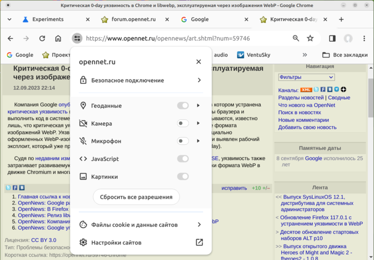The height and width of the screenshot is (260, 374).
Task: Close the Experiments tab
Action: (x=88, y=19)
